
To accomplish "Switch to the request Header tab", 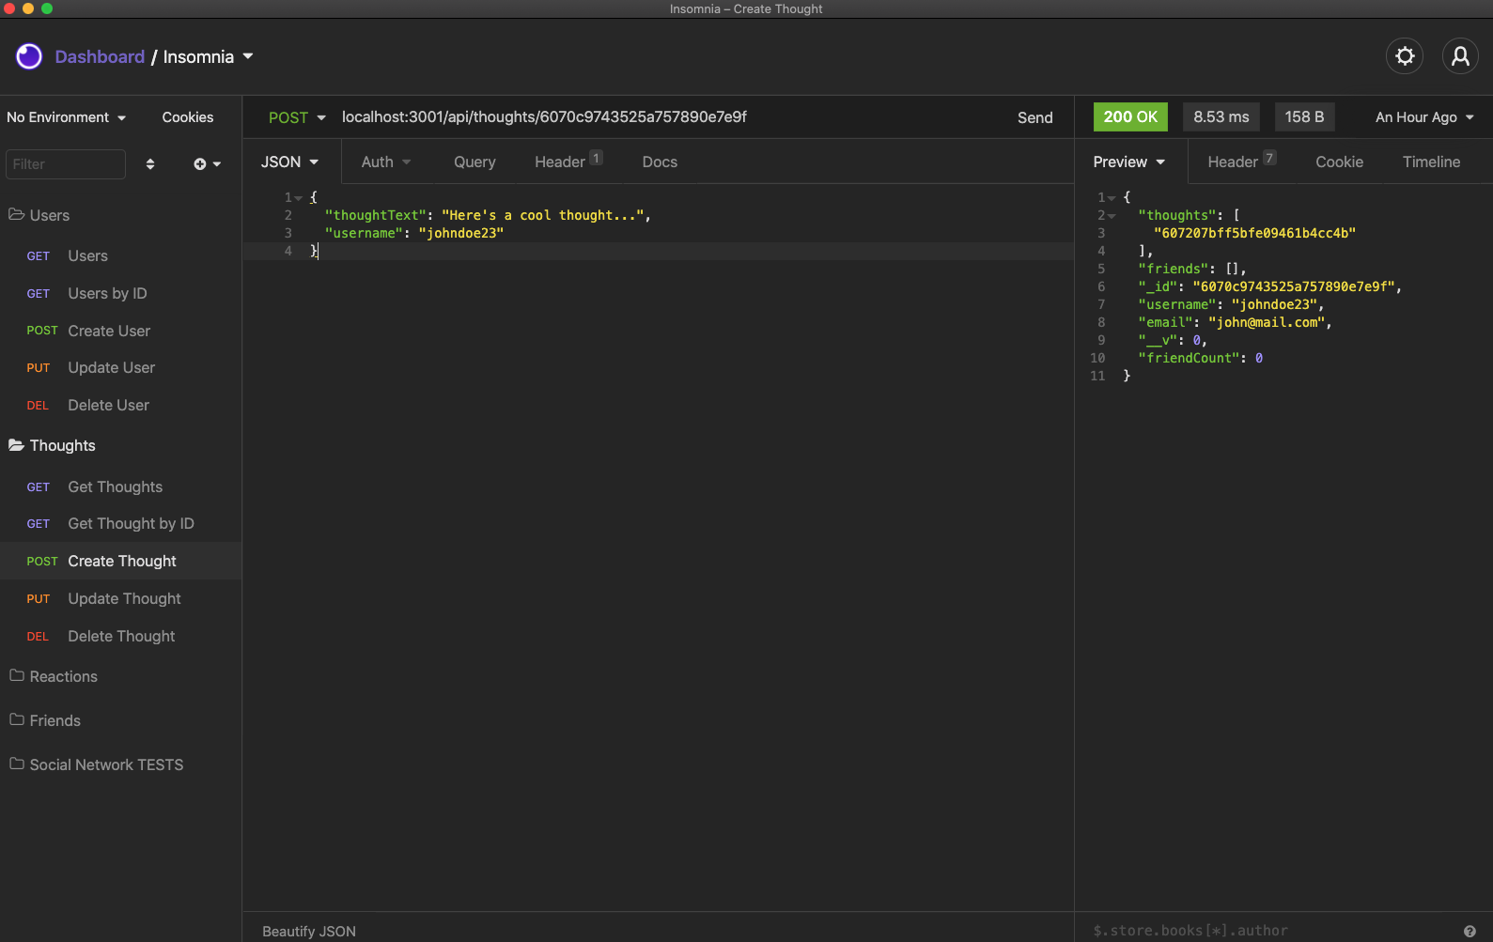I will 568,162.
